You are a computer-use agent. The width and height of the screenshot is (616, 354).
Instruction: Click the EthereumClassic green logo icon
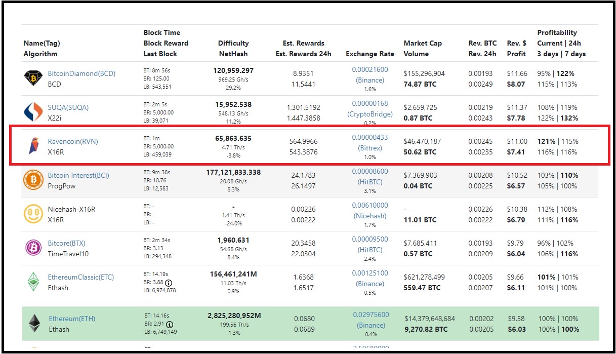point(33,282)
